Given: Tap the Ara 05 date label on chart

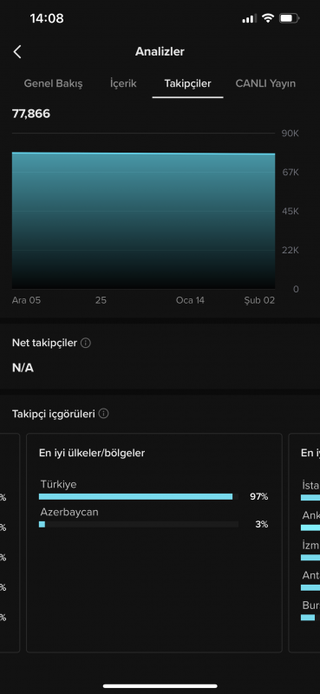Looking at the screenshot, I should [x=27, y=300].
